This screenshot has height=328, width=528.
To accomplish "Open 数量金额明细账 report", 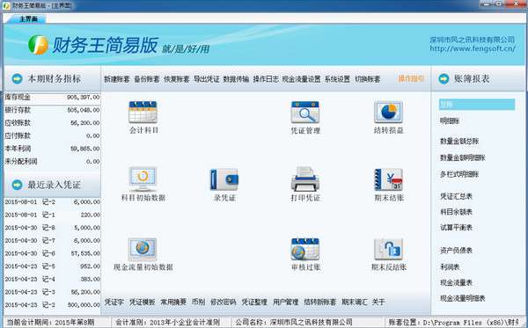I will (463, 157).
